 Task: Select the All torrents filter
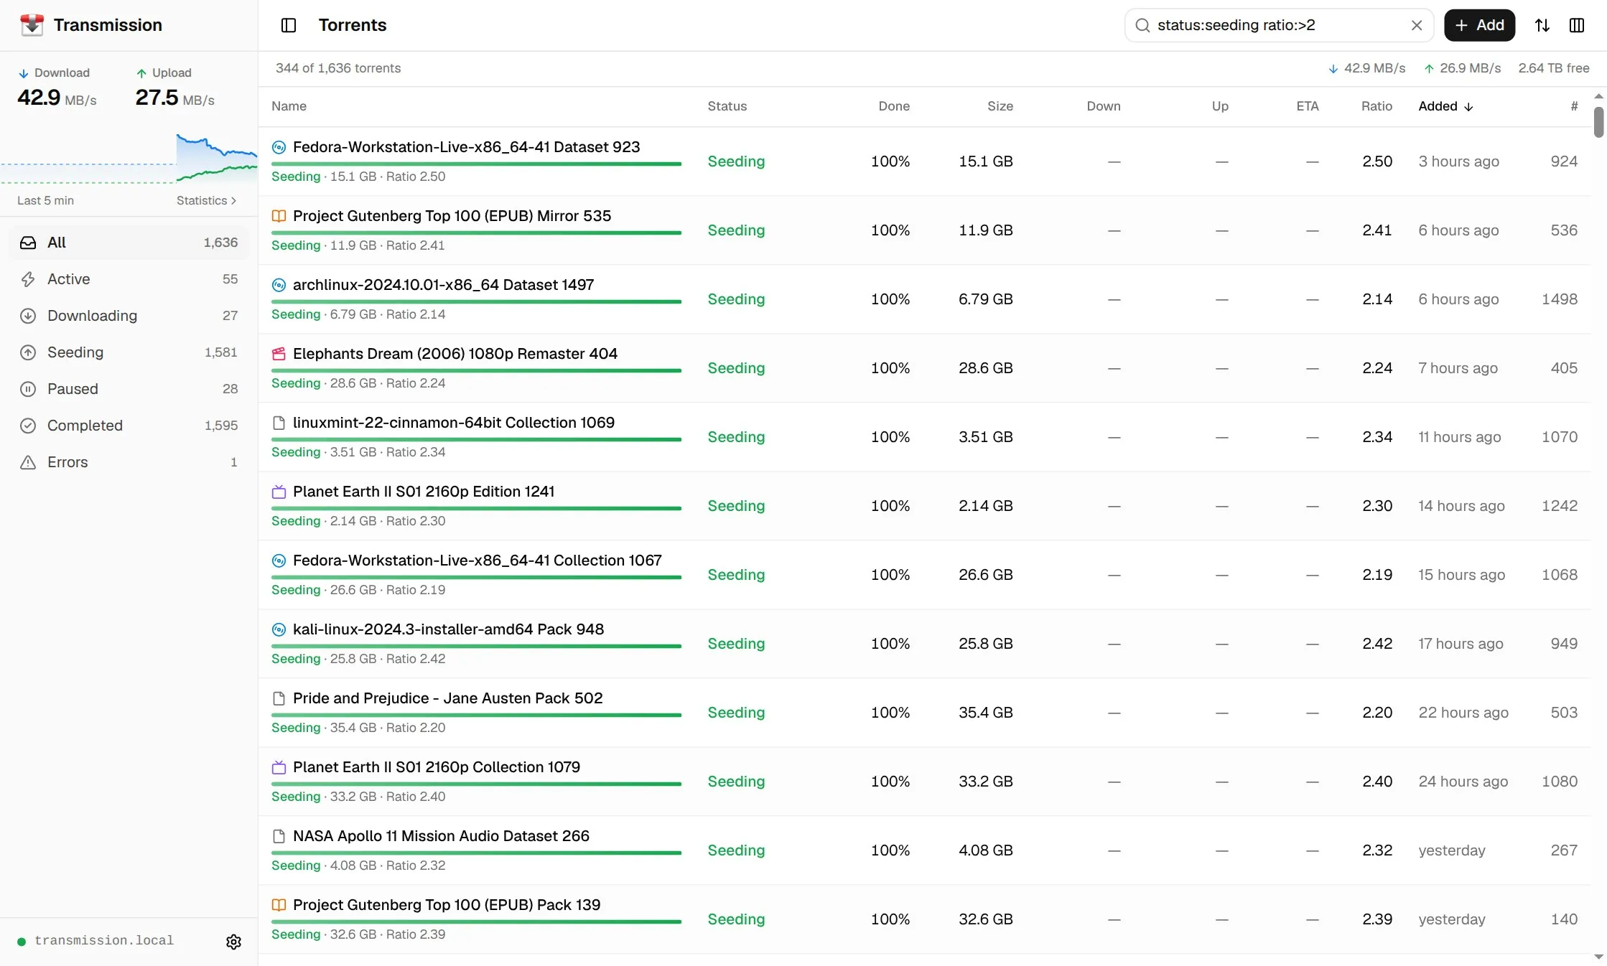click(x=129, y=243)
